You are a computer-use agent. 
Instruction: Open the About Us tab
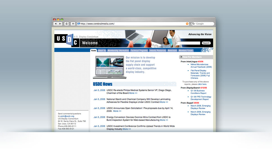point(102,51)
